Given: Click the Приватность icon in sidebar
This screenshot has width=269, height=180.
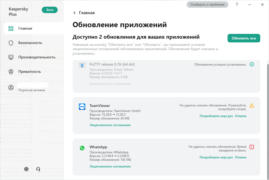Looking at the screenshot, I should click(x=11, y=71).
